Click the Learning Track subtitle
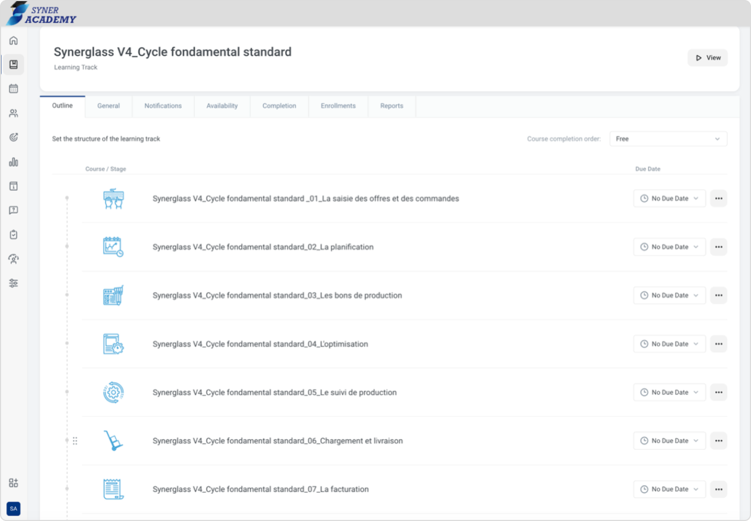This screenshot has width=751, height=521. 76,68
